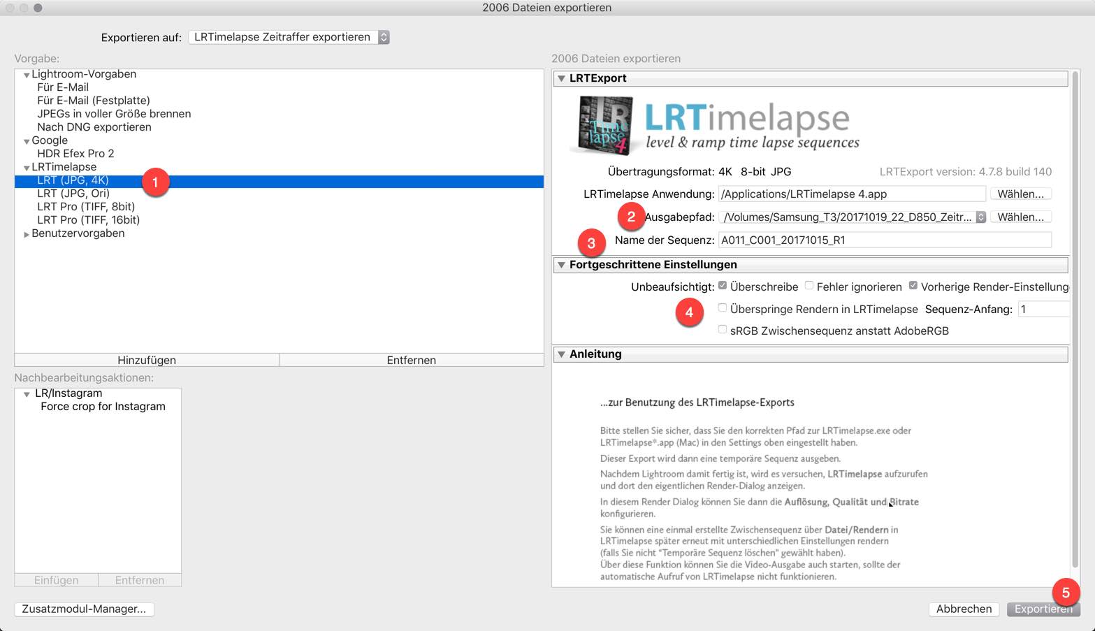Enable the Fehler ignorieren checkbox
The height and width of the screenshot is (631, 1095).
tap(809, 286)
